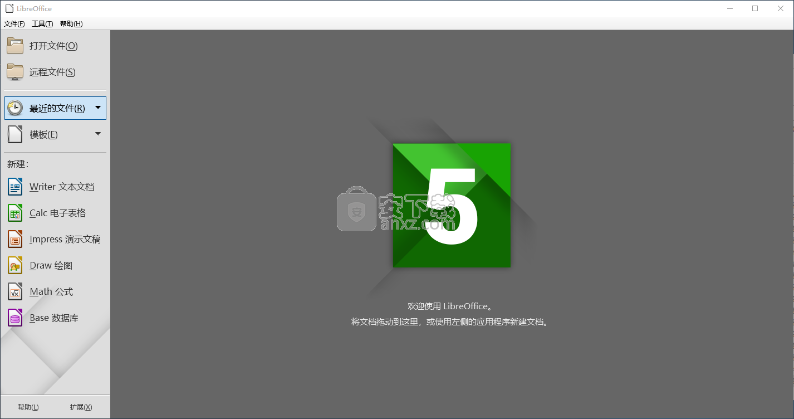The image size is (794, 419).
Task: Click the LibreOffice document icon in title bar
Action: pyautogui.click(x=9, y=8)
